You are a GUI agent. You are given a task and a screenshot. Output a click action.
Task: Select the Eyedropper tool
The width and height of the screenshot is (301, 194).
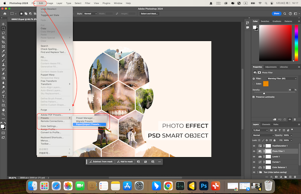3,51
